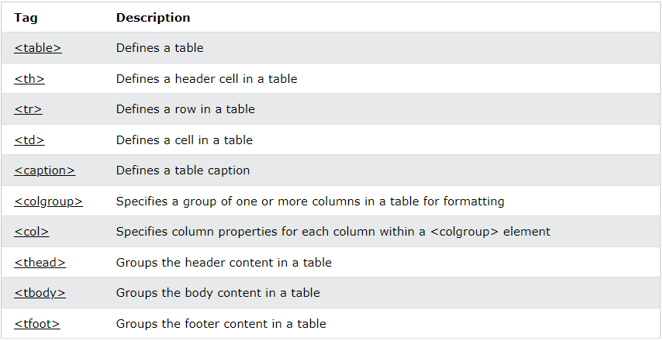The width and height of the screenshot is (663, 341).
Task: Follow the <tr> tag link
Action: 28,109
